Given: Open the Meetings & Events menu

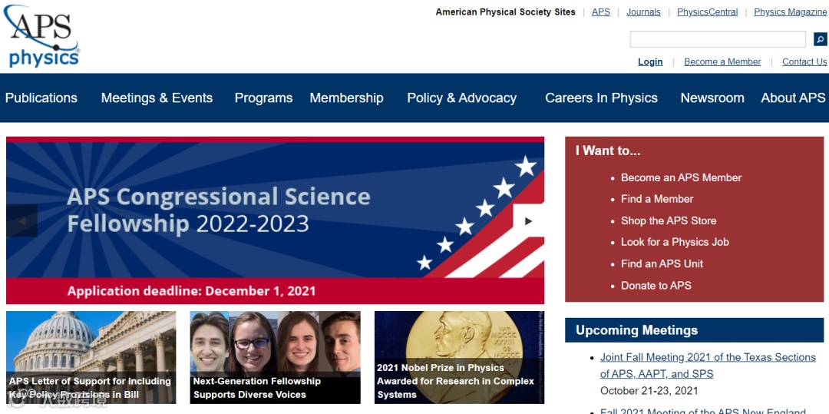Looking at the screenshot, I should pos(157,98).
